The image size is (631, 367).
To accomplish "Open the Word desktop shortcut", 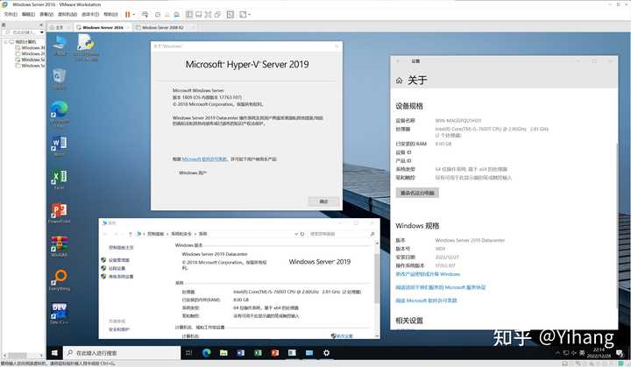I will pos(60,145).
